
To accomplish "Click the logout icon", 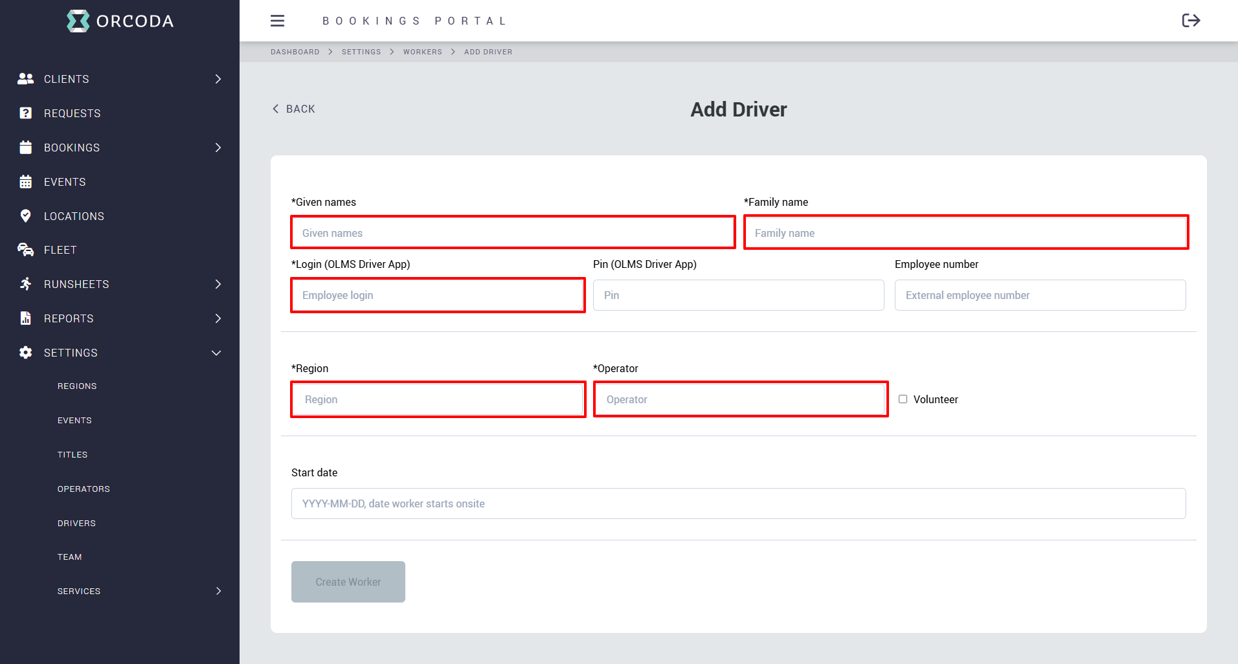I will [1191, 21].
